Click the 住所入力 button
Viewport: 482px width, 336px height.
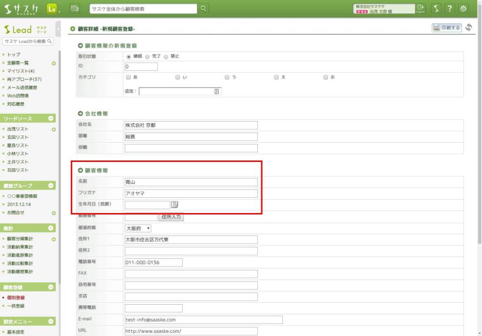(x=171, y=217)
